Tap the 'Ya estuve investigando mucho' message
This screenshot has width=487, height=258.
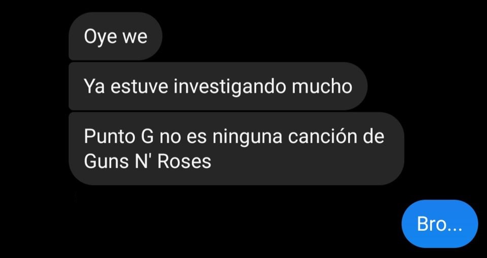218,86
